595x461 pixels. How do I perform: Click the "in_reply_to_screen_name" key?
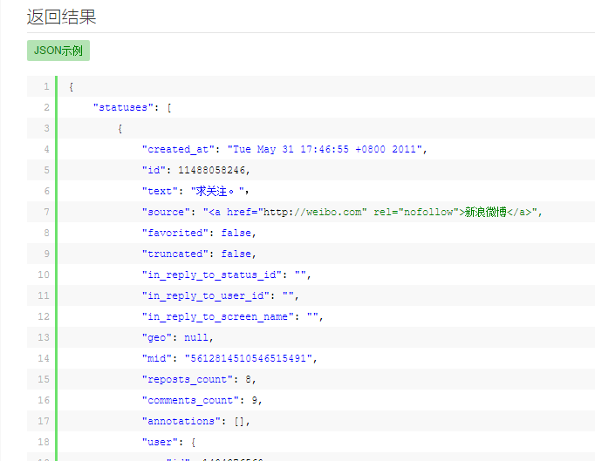[218, 317]
